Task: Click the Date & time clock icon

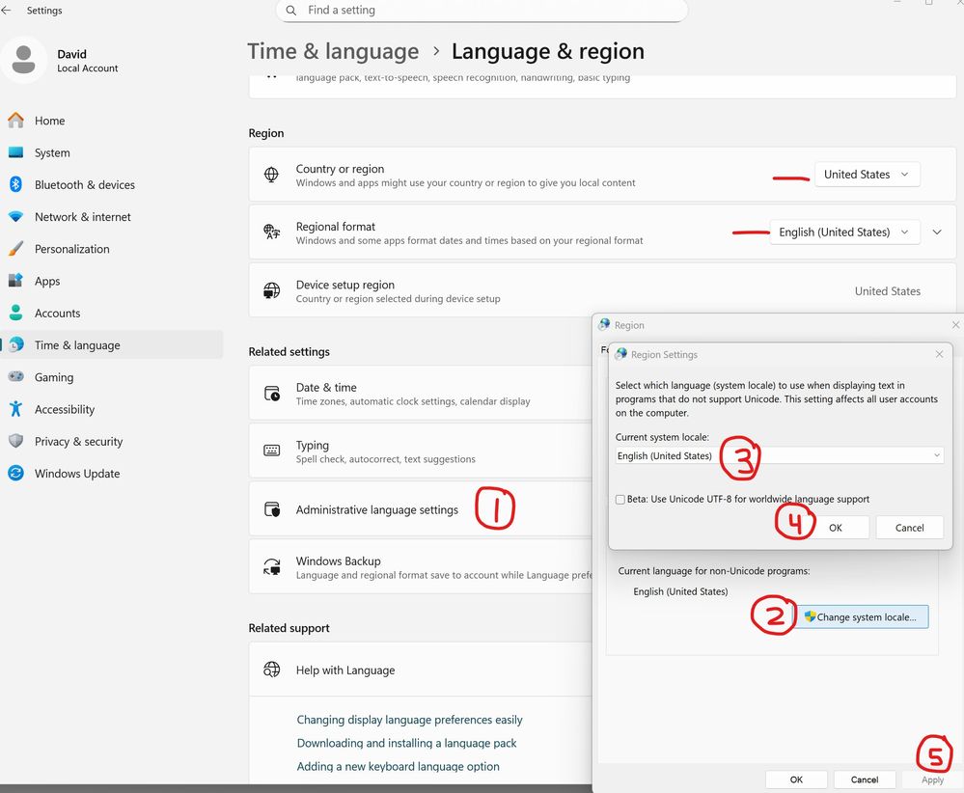Action: 272,394
